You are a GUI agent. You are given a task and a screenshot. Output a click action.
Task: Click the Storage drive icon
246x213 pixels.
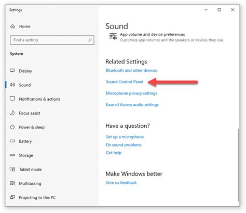[12, 155]
